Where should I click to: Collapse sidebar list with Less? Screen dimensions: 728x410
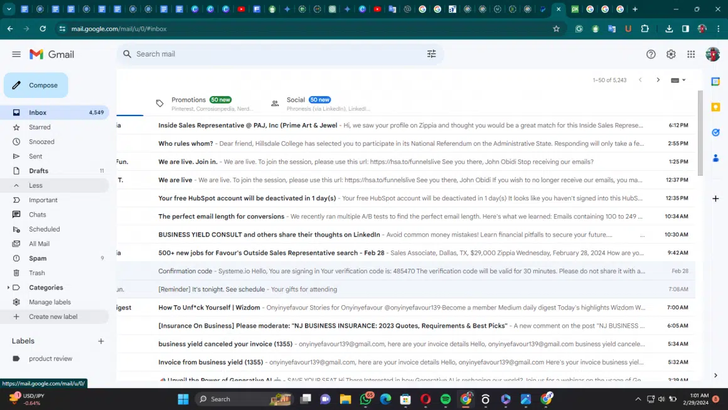pos(36,185)
